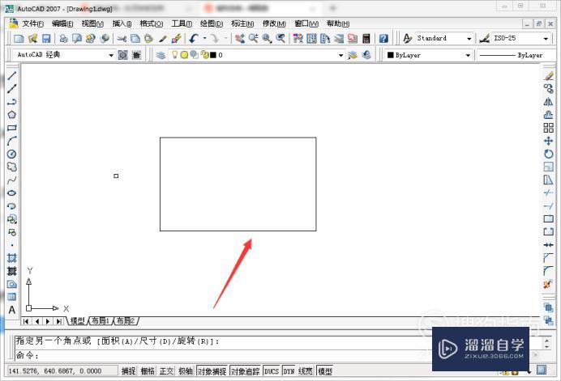Open the 编辑(E) menu
This screenshot has height=381, width=561.
pos(62,23)
